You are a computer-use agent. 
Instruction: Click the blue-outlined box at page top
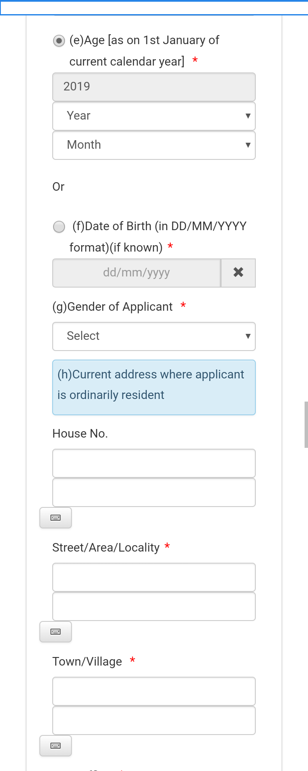click(x=154, y=8)
